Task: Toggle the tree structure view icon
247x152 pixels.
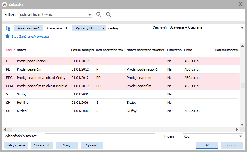Action: click(8, 28)
